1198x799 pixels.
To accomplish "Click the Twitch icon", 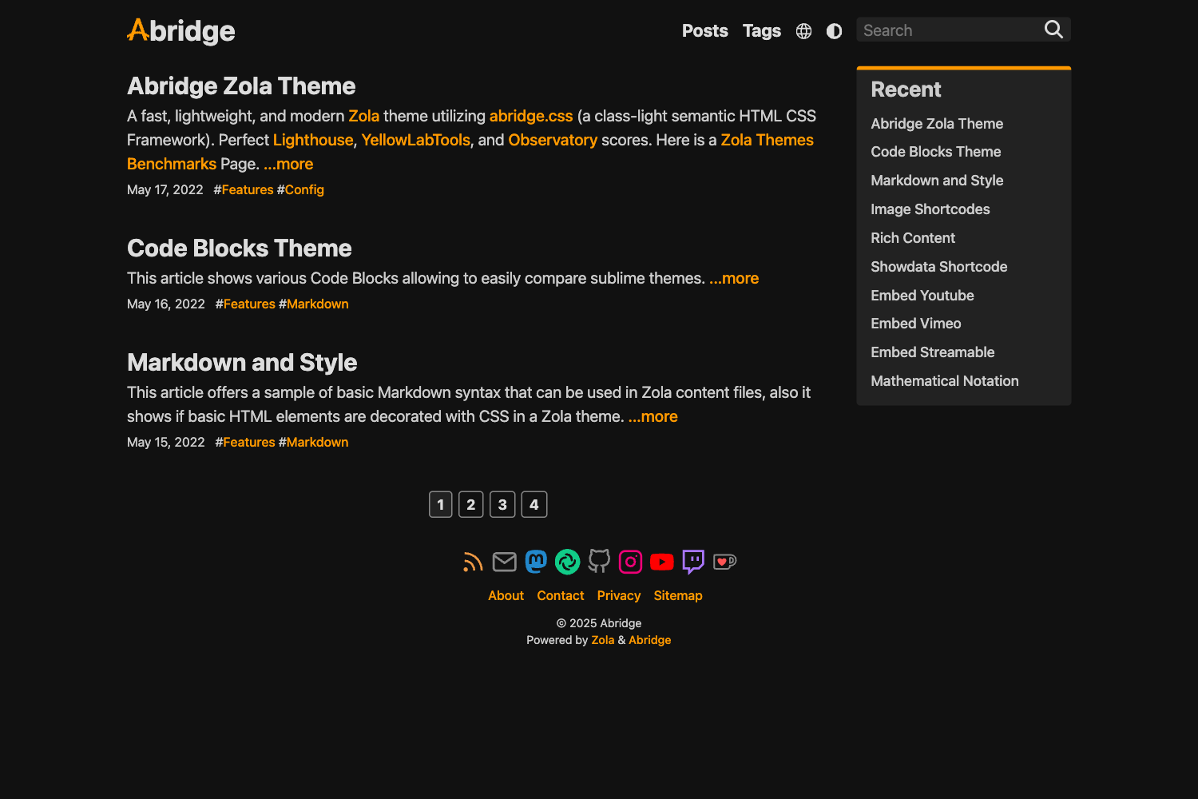I will click(x=692, y=562).
